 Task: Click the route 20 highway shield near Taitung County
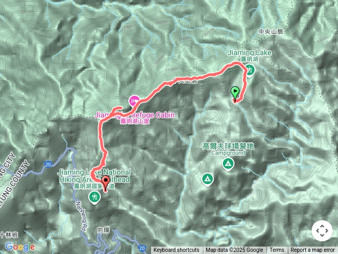tap(48, 165)
